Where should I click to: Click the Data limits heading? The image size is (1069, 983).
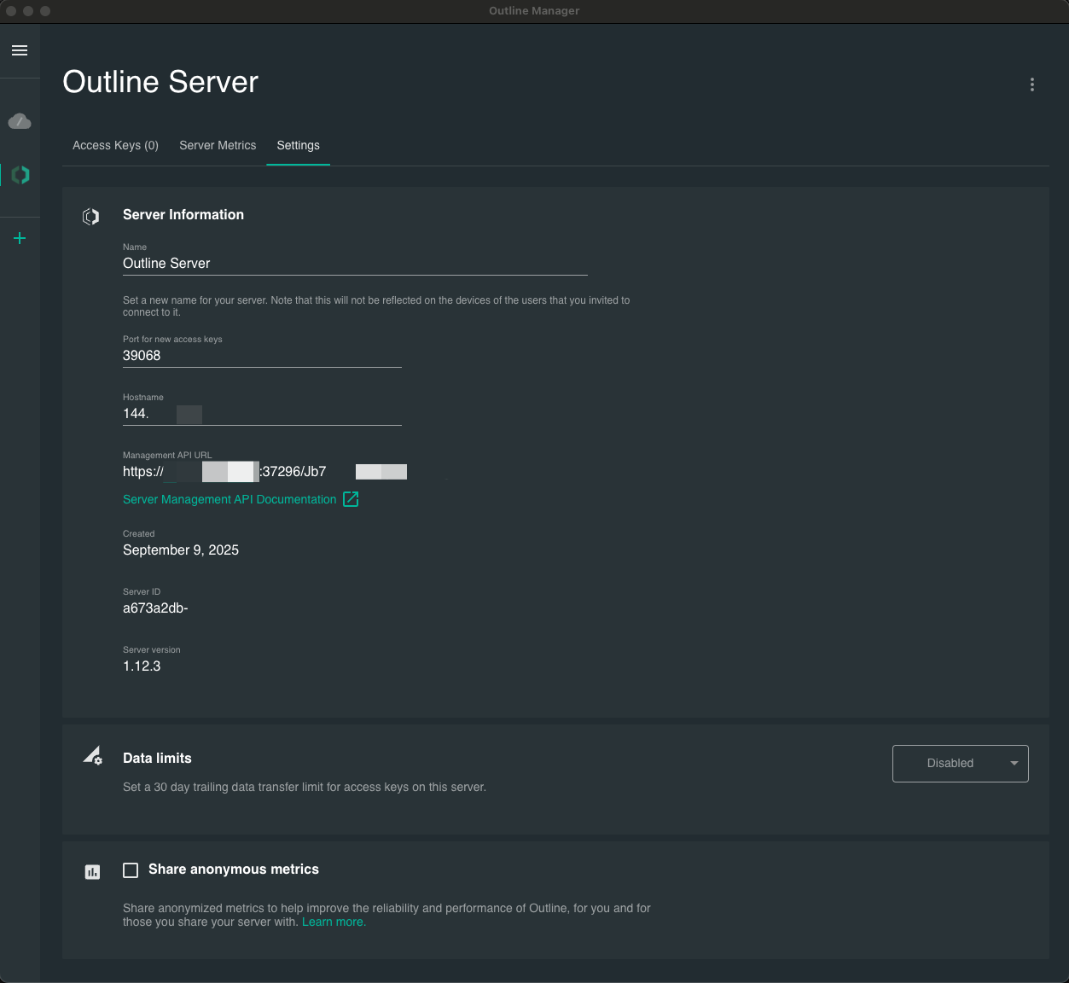[157, 758]
